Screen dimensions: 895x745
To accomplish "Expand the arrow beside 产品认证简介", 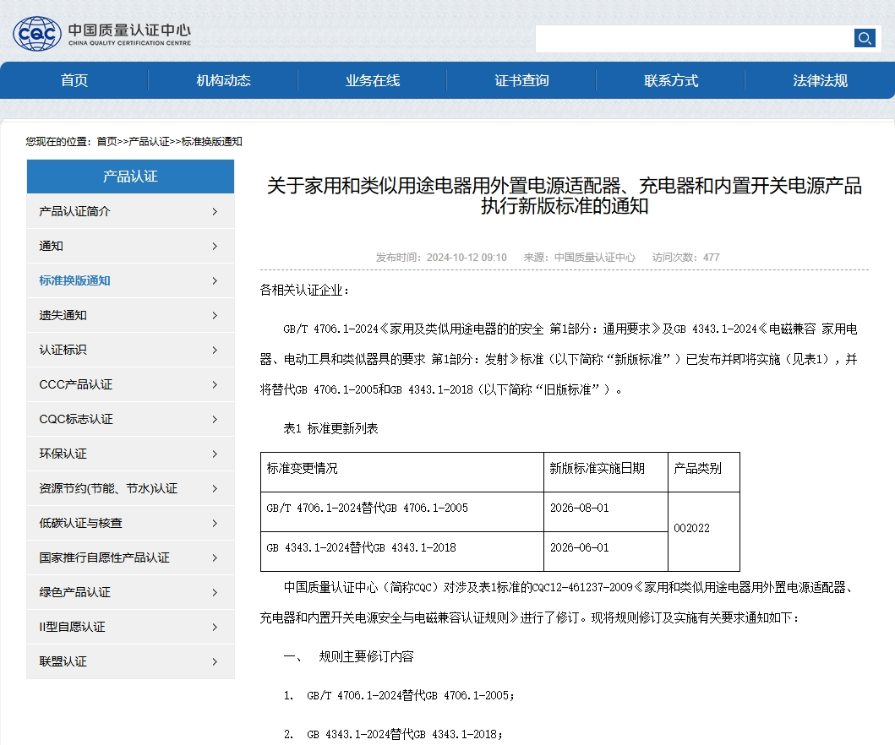I will [215, 212].
